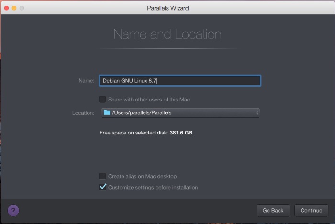Minimize the Parallels Wizard window
335x224 pixels.
click(x=14, y=8)
